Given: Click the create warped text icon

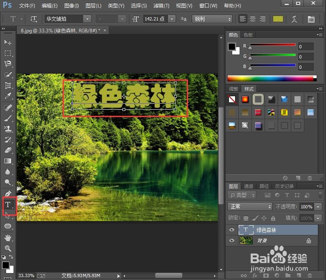Looking at the screenshot, I should 294,19.
